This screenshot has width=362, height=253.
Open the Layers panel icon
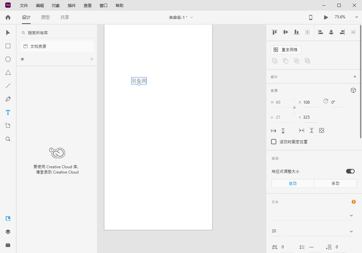pyautogui.click(x=8, y=232)
